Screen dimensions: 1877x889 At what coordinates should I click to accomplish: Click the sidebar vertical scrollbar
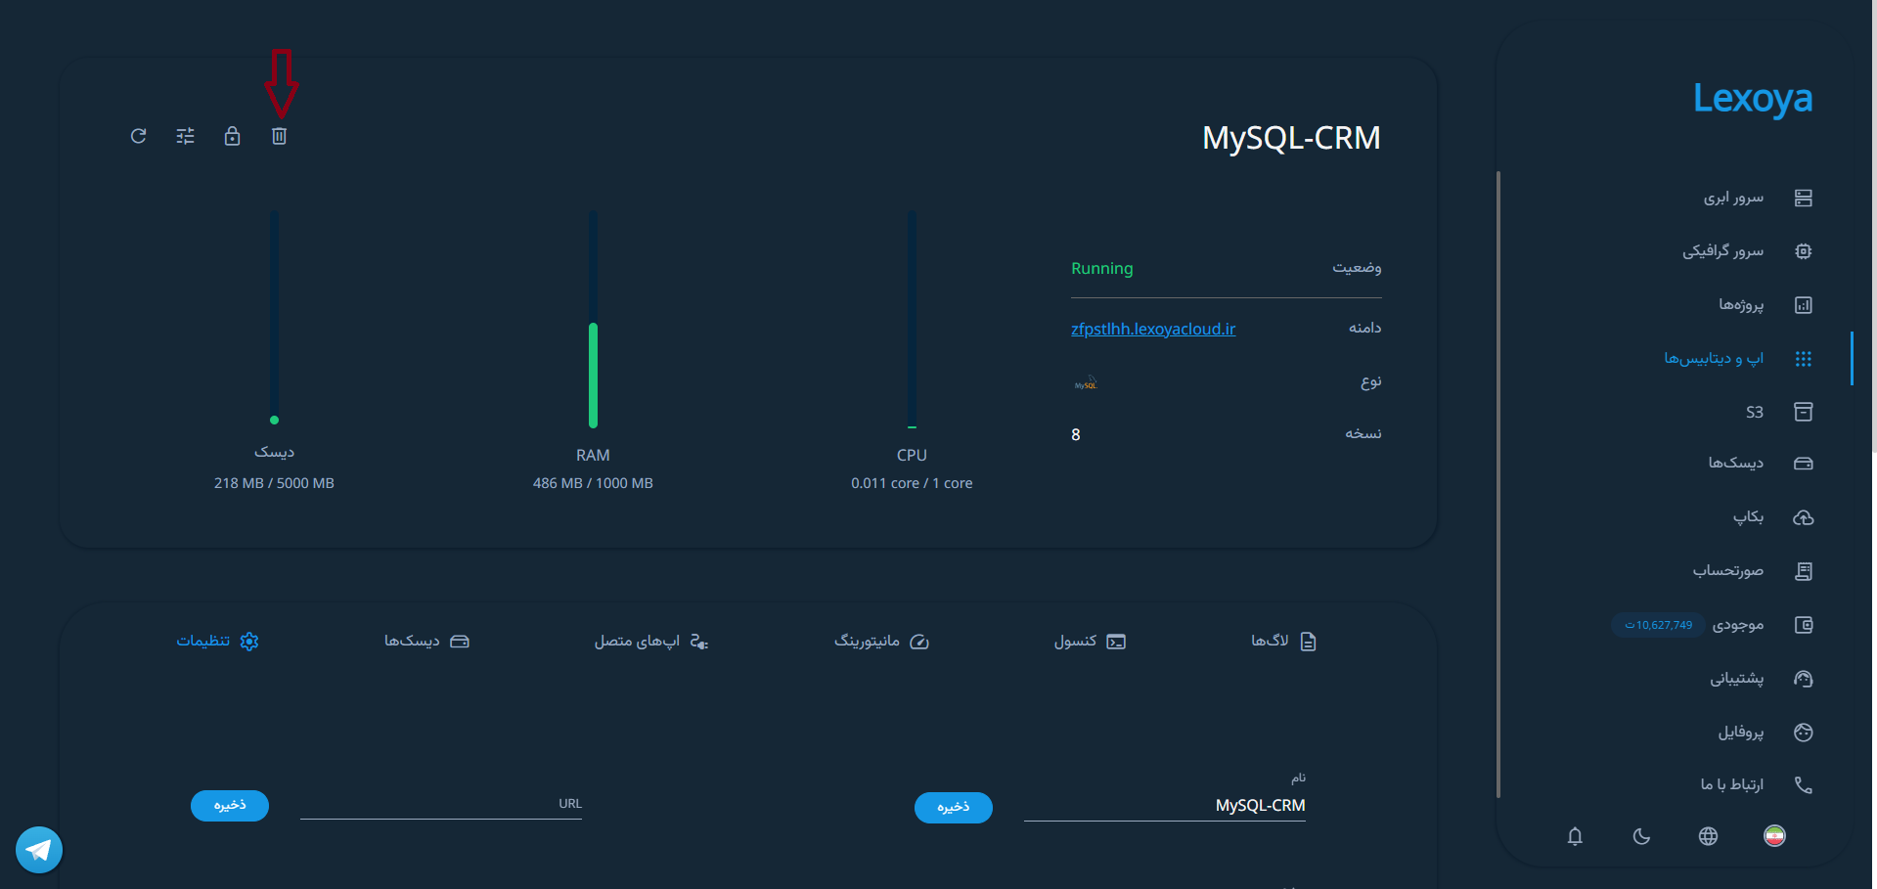tap(1497, 484)
